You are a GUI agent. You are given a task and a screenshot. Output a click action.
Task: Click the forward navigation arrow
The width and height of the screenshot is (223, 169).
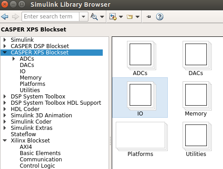coord(16,17)
